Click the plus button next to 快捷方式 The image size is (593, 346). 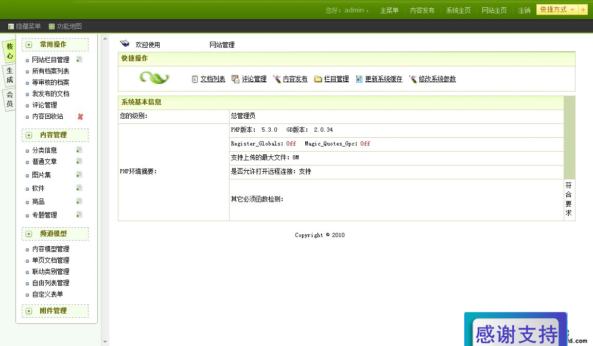pyautogui.click(x=583, y=10)
